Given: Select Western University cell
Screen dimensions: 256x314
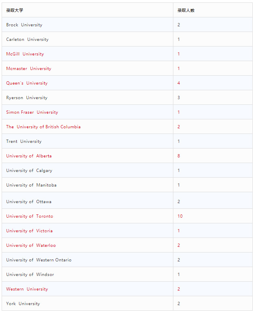Looking at the screenshot, I should pos(87,289).
